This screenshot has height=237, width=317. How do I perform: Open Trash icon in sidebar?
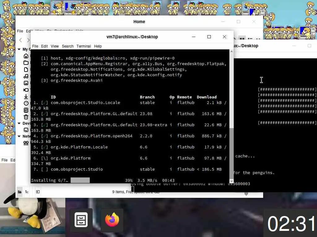click(26, 117)
